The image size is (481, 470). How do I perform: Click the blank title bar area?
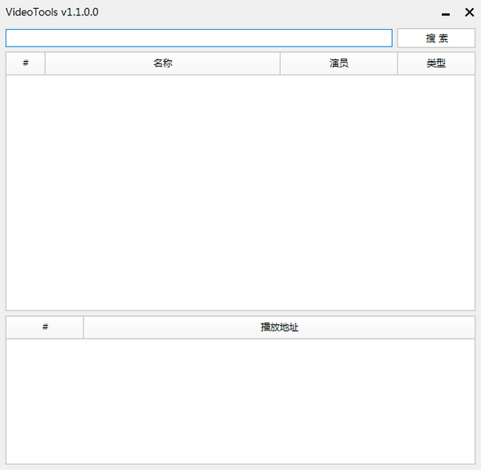pos(265,13)
